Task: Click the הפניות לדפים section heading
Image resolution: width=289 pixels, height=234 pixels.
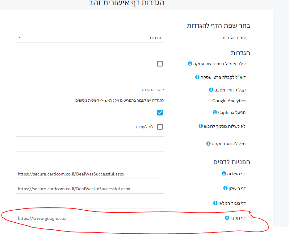Action: coord(232,162)
